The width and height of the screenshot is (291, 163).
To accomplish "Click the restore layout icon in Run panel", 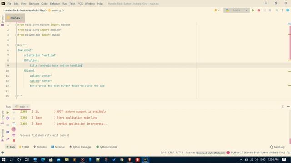I will point(8,132).
